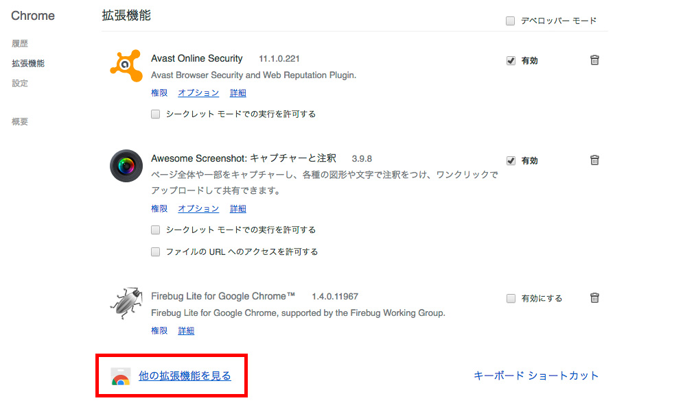Viewport: 685px width, 405px height.
Task: Click the Awesome Screenshot camera lens icon
Action: [x=126, y=166]
